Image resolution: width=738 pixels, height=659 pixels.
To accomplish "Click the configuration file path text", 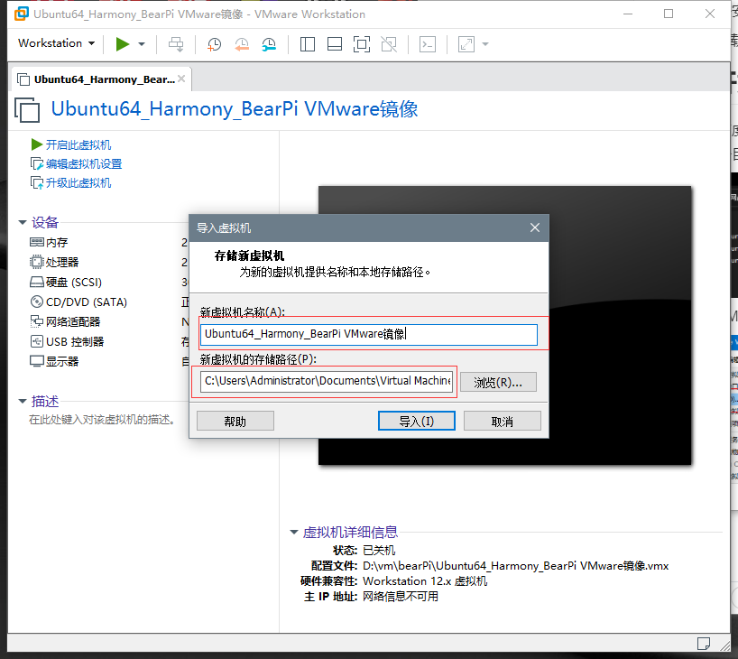I will tap(515, 566).
